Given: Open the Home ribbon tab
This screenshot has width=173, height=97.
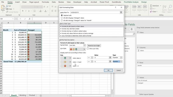Looking at the screenshot, I should [10, 2].
